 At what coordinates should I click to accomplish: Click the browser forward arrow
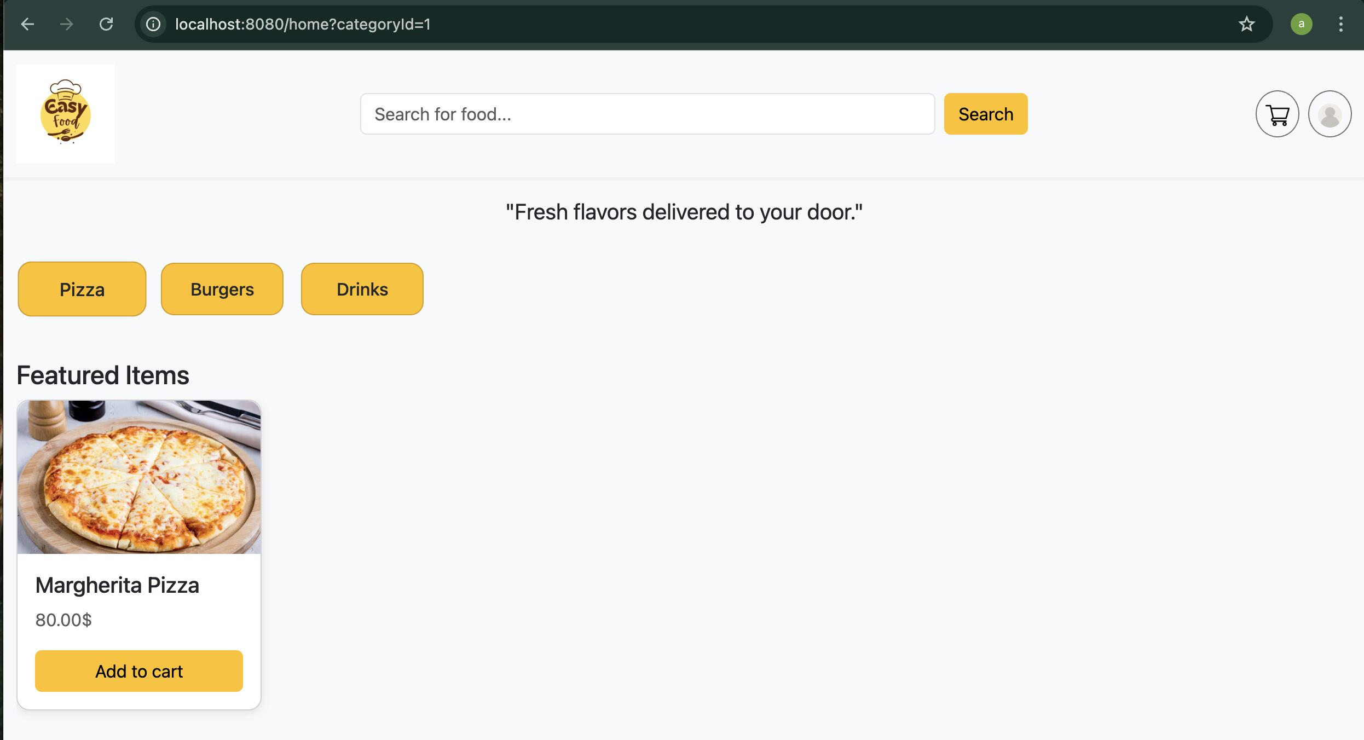point(67,24)
